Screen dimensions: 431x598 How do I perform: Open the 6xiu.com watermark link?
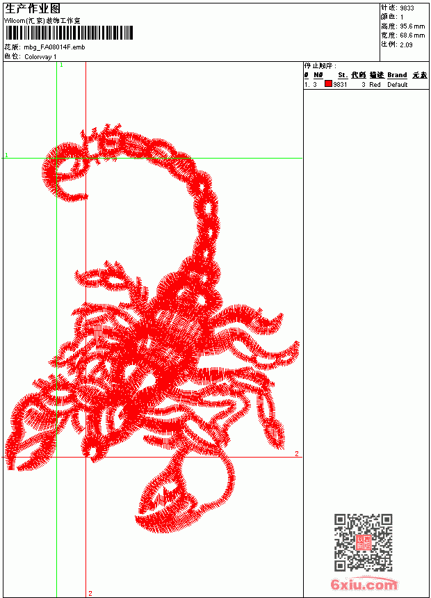364,584
